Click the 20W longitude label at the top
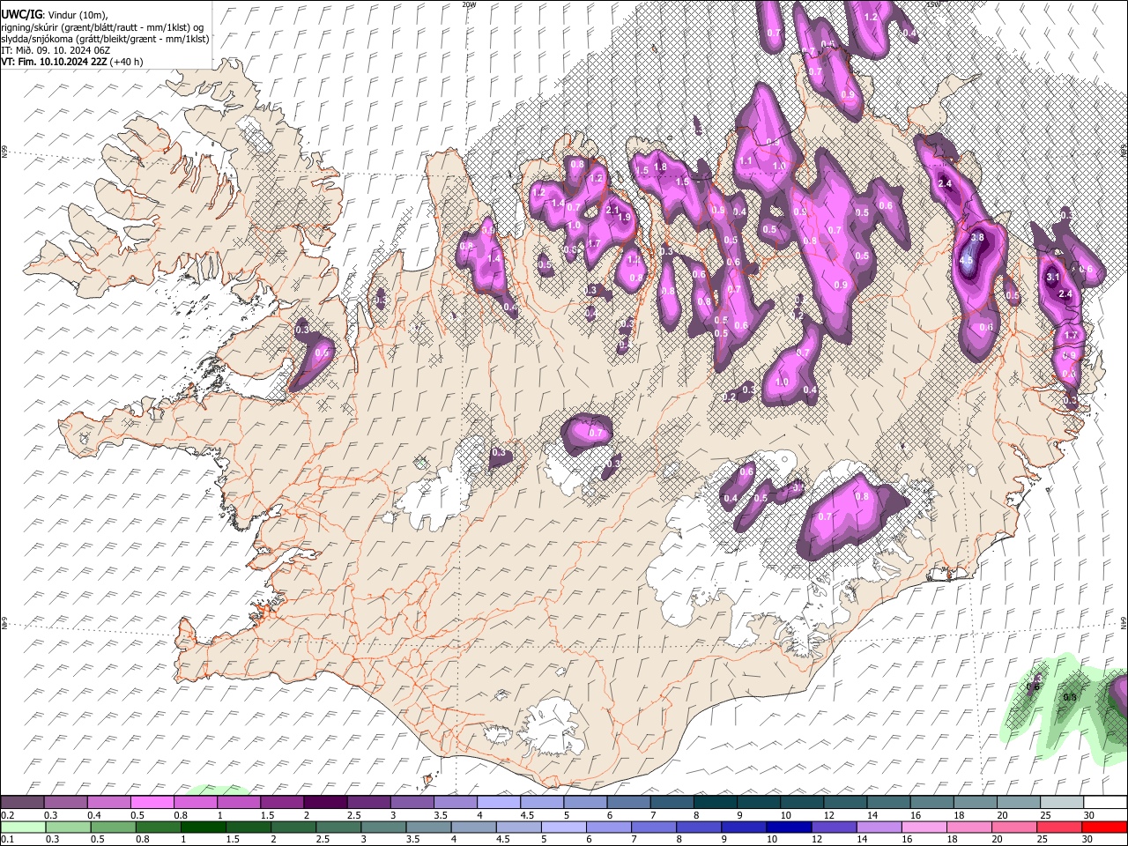 click(468, 4)
